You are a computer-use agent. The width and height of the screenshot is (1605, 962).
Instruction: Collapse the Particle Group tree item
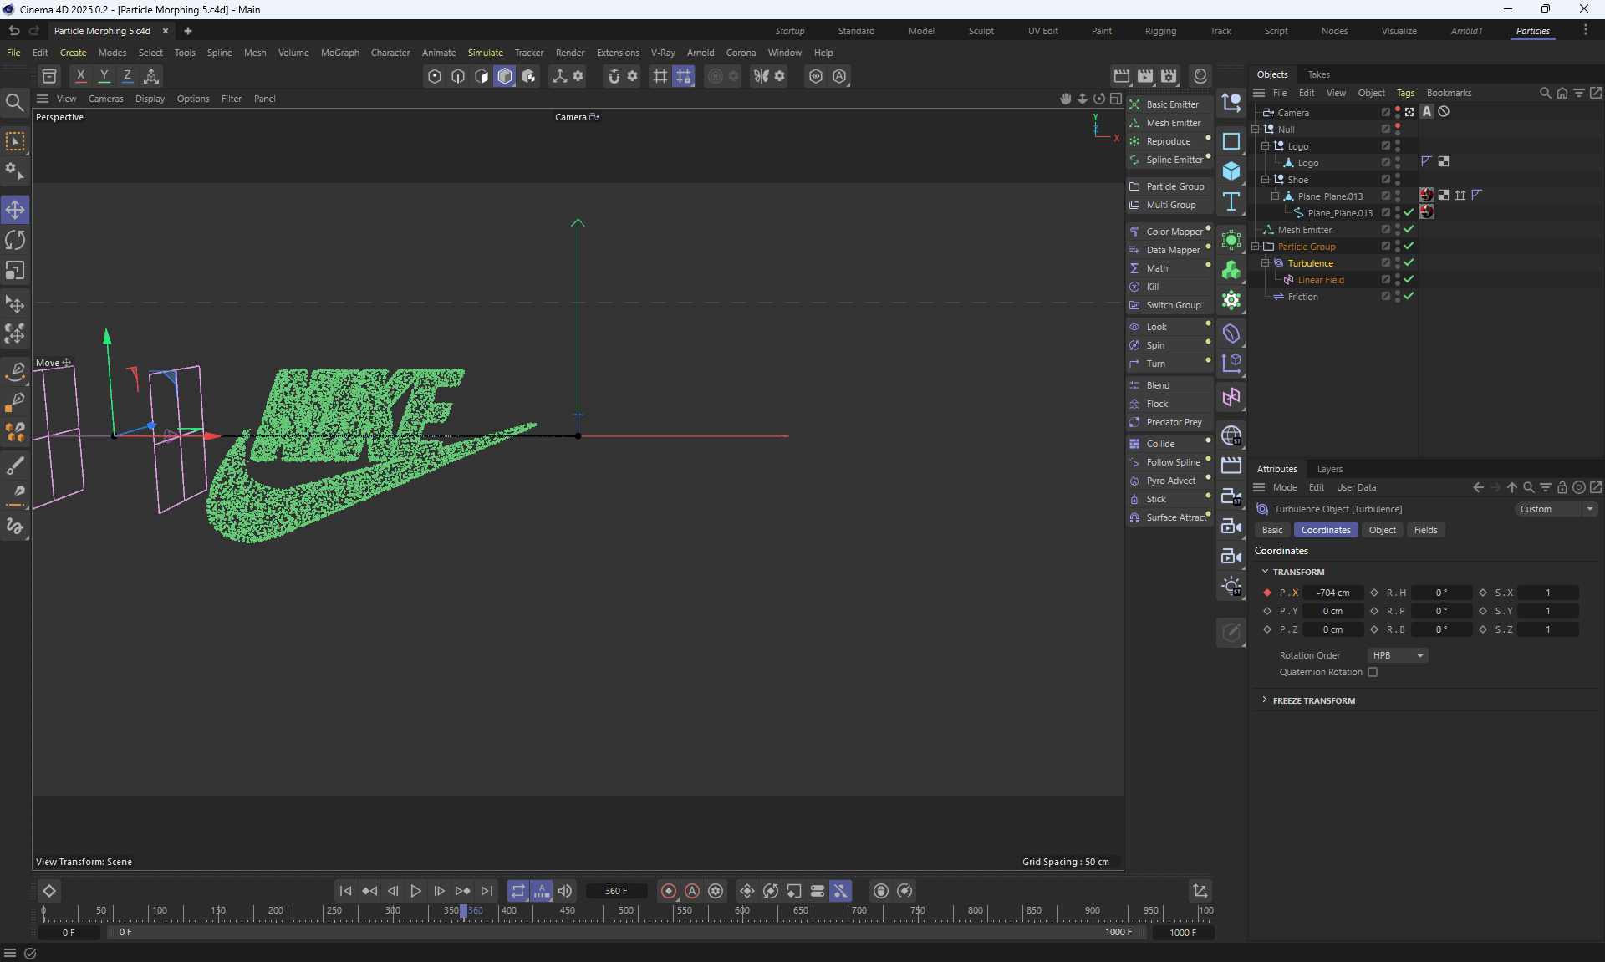click(x=1256, y=247)
